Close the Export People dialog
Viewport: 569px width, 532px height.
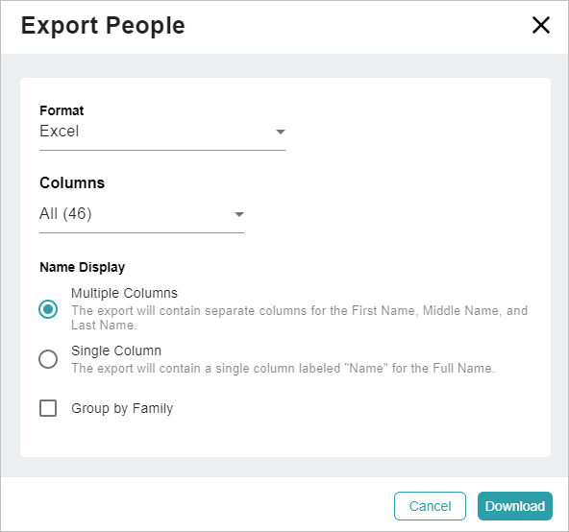(x=541, y=25)
